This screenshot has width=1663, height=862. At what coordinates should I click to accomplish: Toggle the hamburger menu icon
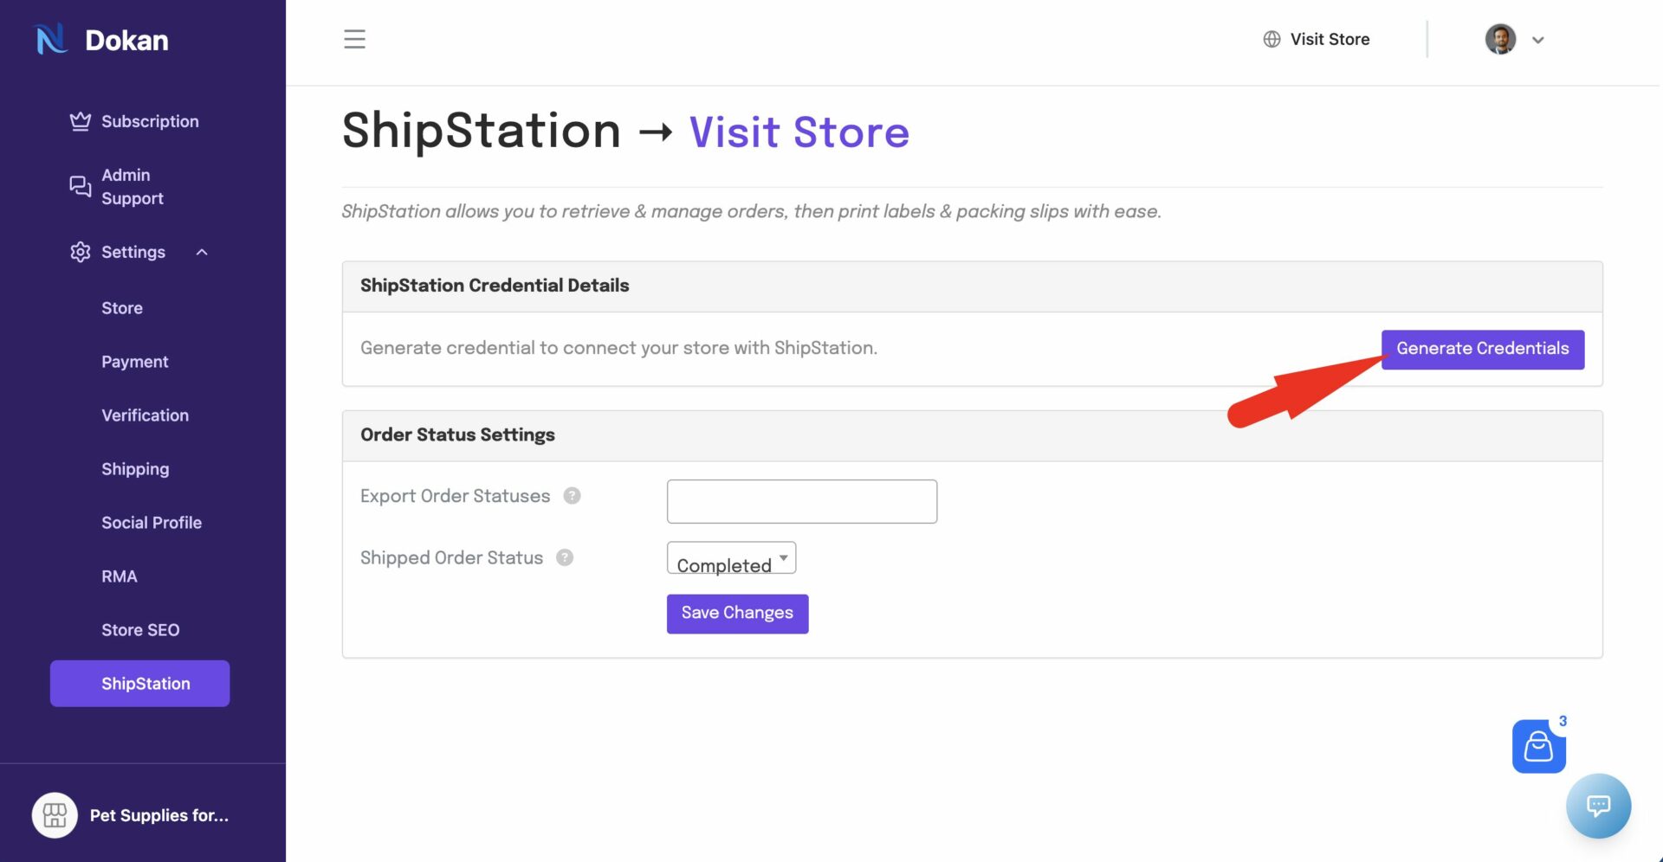click(x=354, y=39)
